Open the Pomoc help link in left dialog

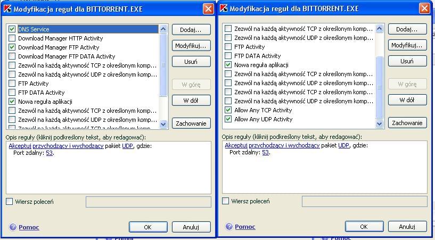tap(29, 227)
